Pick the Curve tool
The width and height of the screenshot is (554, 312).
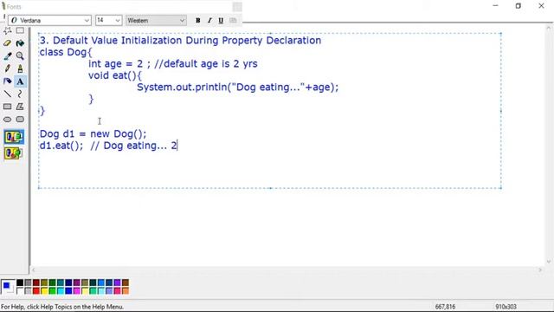point(20,94)
